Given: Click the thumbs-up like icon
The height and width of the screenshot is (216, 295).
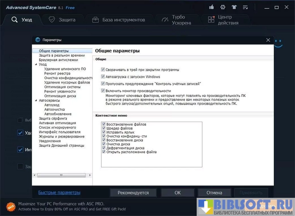Looking at the screenshot, I should tap(212, 7).
